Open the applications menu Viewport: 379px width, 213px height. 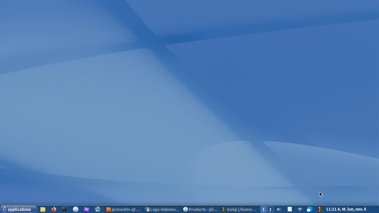click(x=18, y=209)
